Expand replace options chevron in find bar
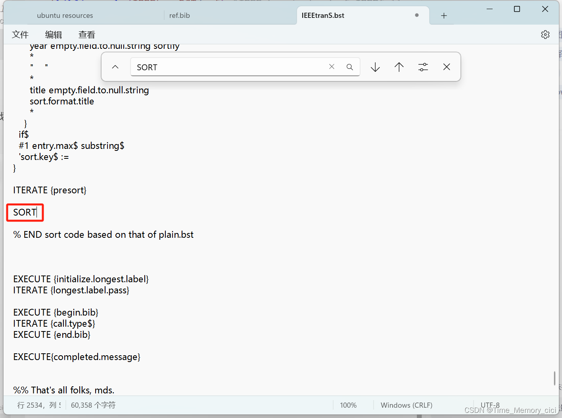Screen dimensions: 562x418 click(115, 67)
